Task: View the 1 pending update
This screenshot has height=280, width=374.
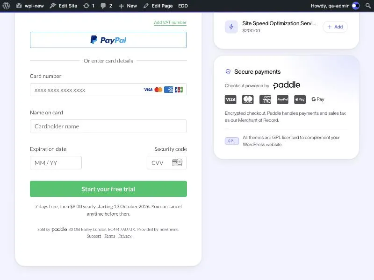Action: [89, 6]
